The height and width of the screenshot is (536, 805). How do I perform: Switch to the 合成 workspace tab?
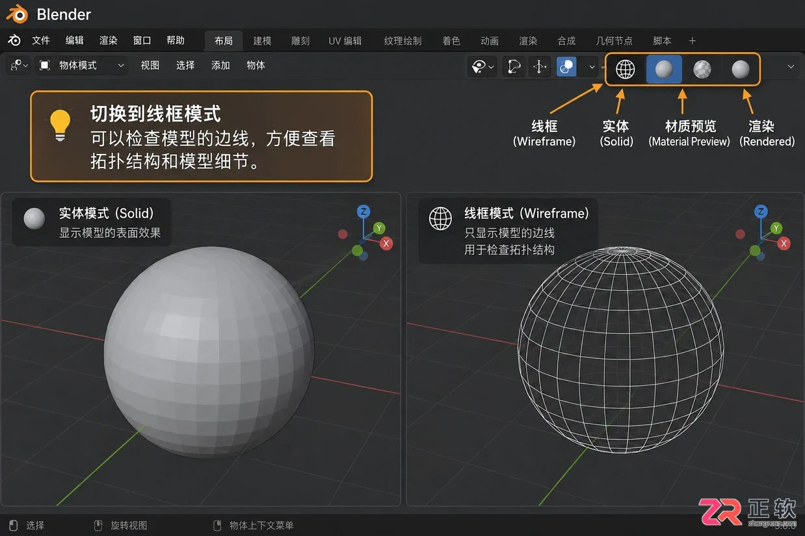click(566, 41)
